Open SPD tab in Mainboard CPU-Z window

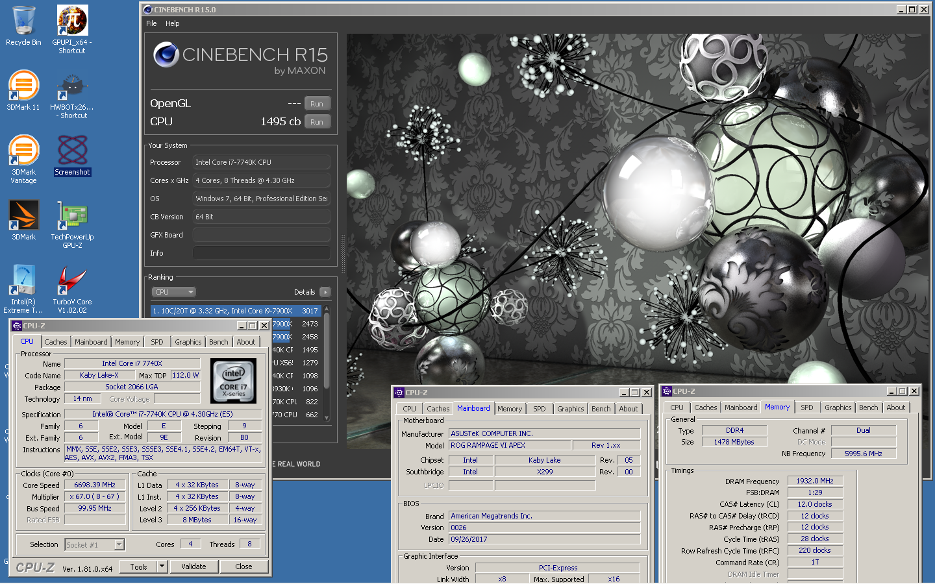coord(540,409)
